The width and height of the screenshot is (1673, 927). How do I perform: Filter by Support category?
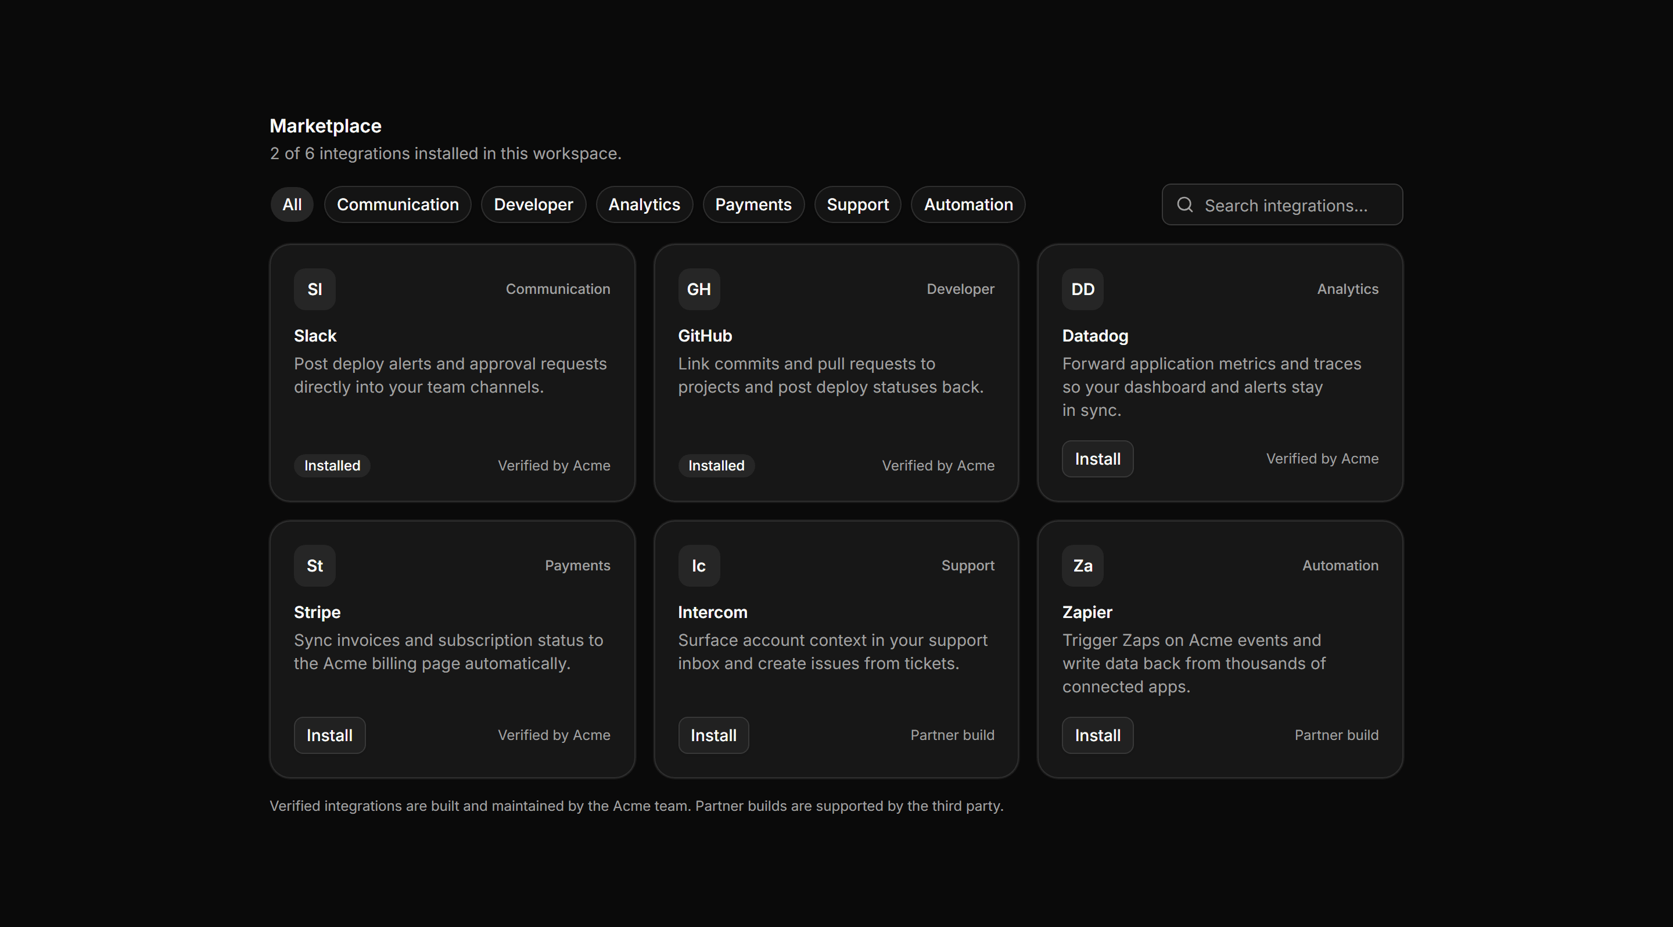tap(857, 204)
